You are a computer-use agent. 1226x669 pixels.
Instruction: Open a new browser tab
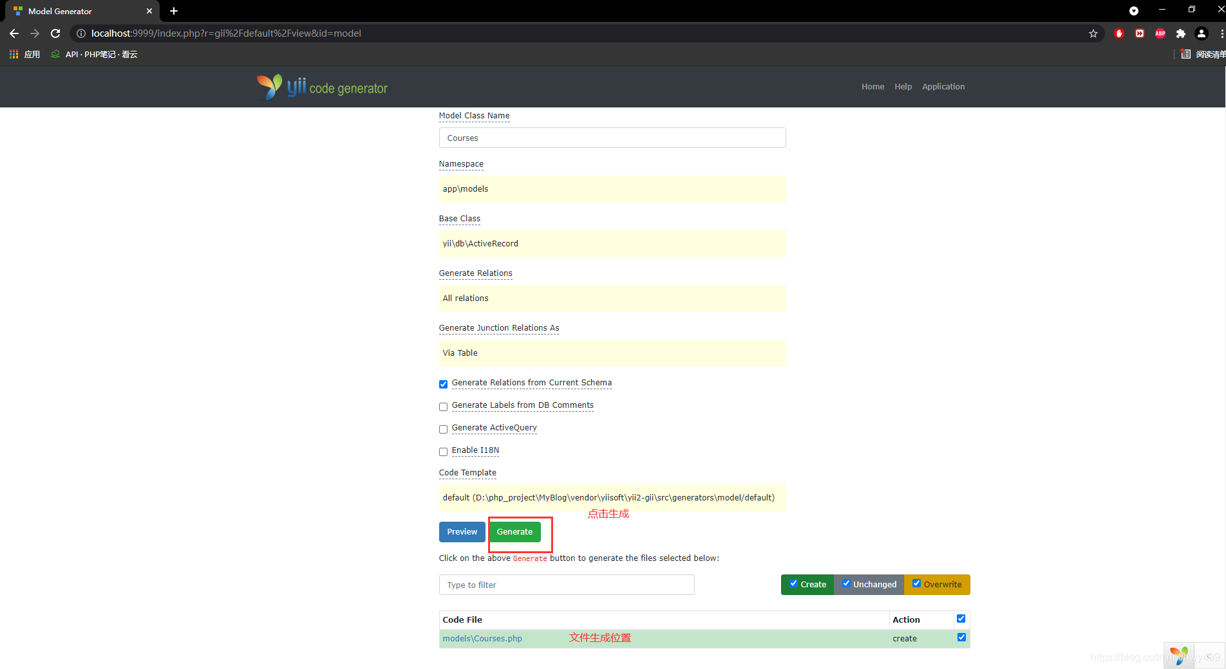[174, 11]
